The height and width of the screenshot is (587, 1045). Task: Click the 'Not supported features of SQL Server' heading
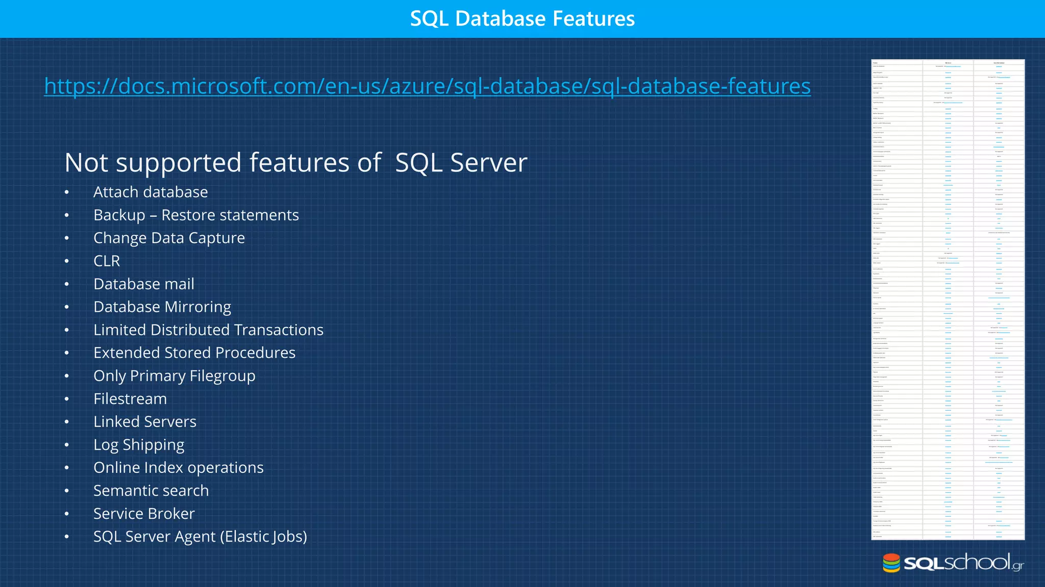coord(295,163)
